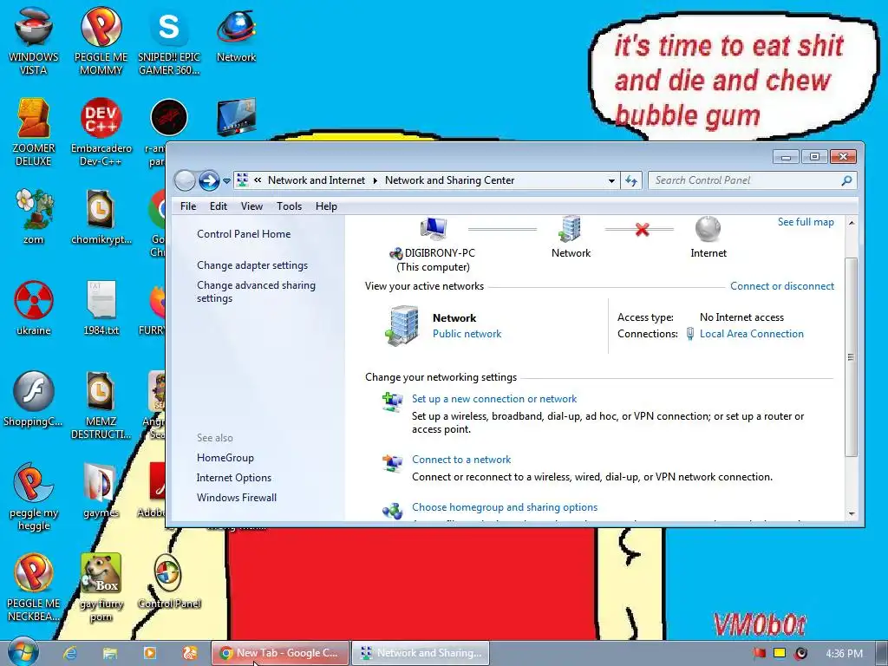
Task: Open Windows Firewall link
Action: 237,497
